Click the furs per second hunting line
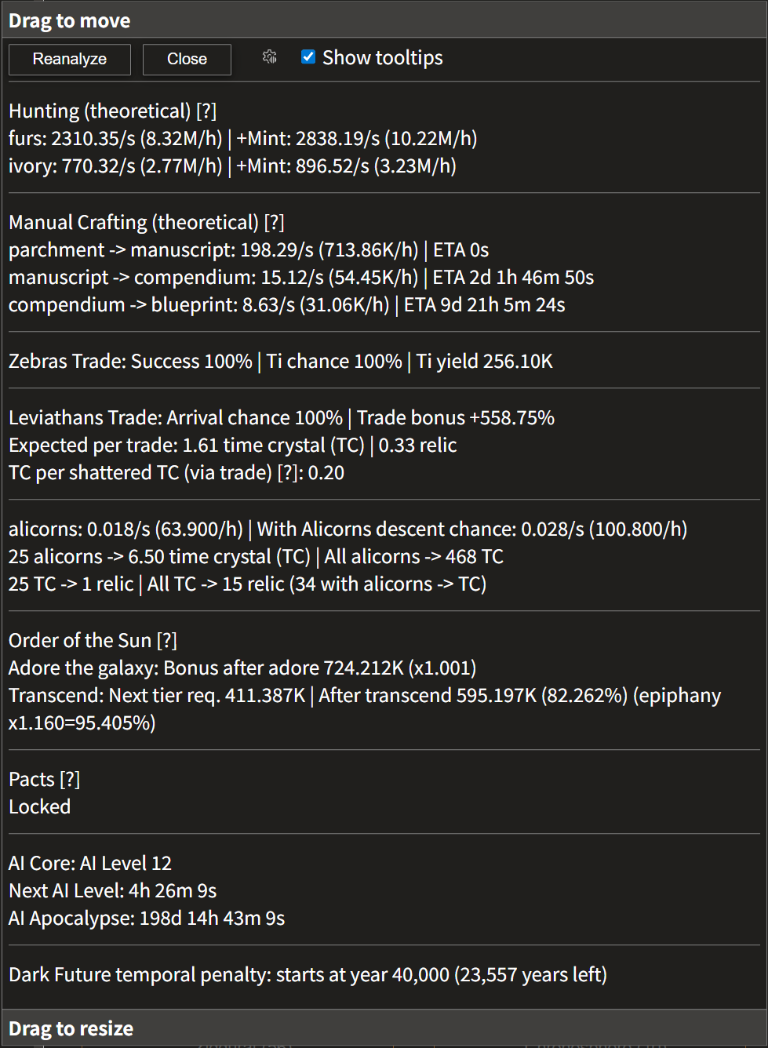This screenshot has height=1048, width=768. point(243,139)
